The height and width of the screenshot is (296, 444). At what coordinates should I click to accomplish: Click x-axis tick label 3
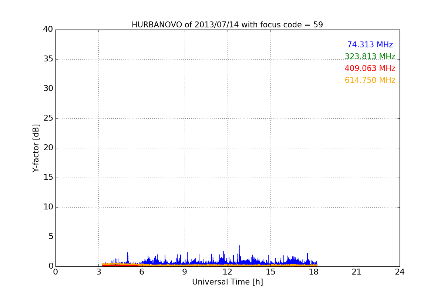(x=98, y=272)
